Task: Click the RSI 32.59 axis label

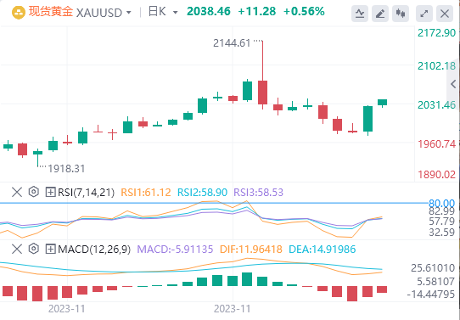Action: [441, 233]
